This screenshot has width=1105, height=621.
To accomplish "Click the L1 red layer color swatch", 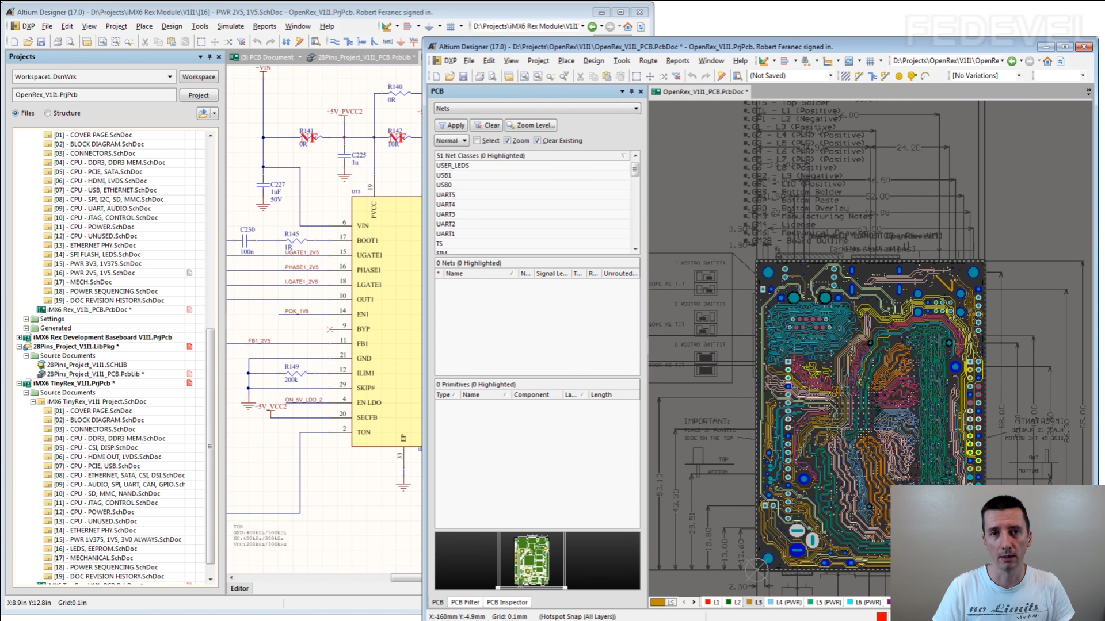I will coord(708,602).
